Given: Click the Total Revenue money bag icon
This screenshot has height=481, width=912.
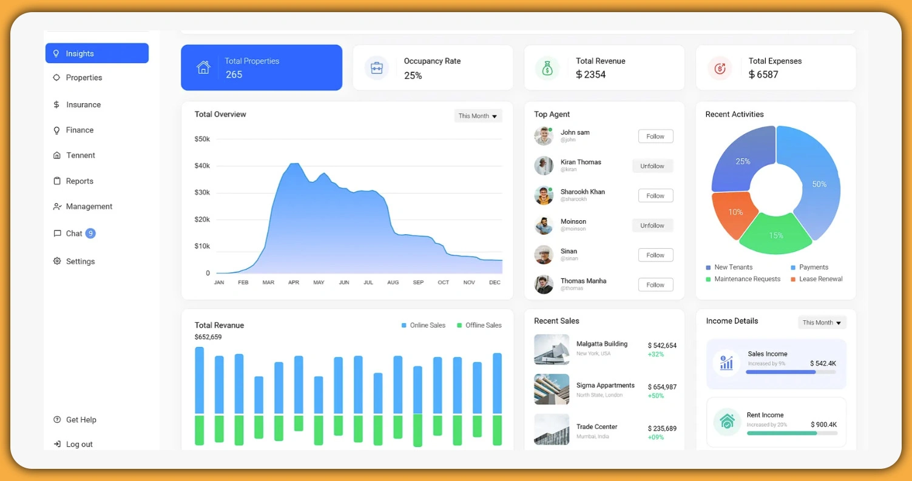Looking at the screenshot, I should (x=547, y=68).
